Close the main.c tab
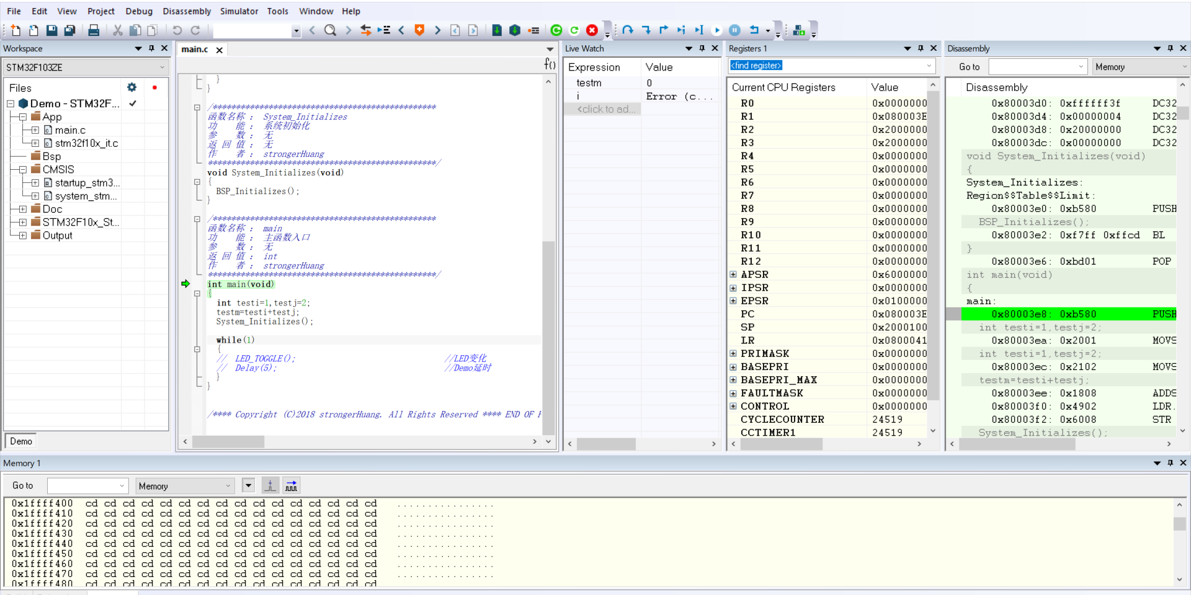1191x595 pixels. pyautogui.click(x=219, y=50)
